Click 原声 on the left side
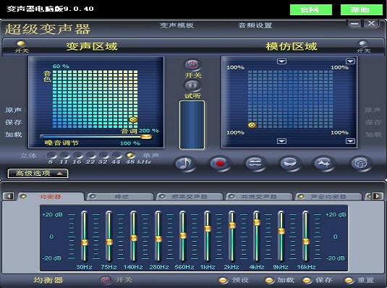 [x=14, y=110]
